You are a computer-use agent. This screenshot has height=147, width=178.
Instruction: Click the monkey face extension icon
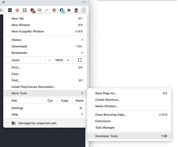54,10
